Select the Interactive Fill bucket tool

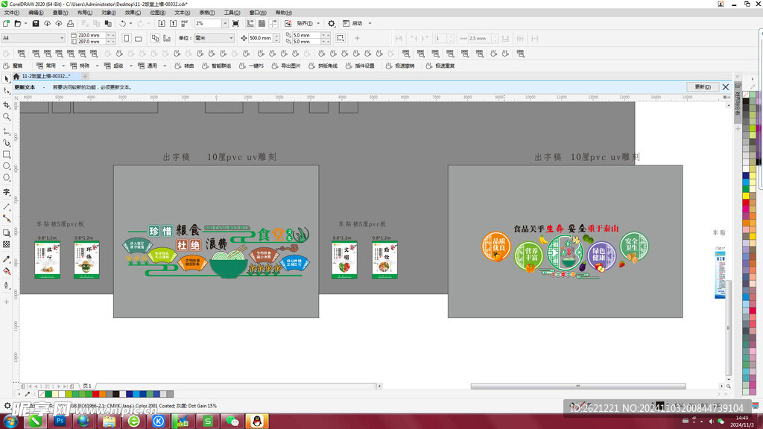pos(6,271)
